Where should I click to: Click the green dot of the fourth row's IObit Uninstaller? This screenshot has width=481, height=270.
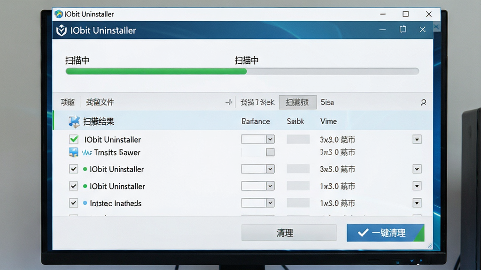click(85, 186)
